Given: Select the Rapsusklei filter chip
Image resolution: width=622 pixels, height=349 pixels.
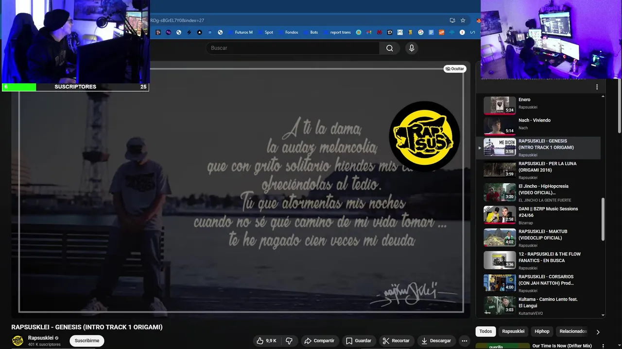Looking at the screenshot, I should coord(513,332).
